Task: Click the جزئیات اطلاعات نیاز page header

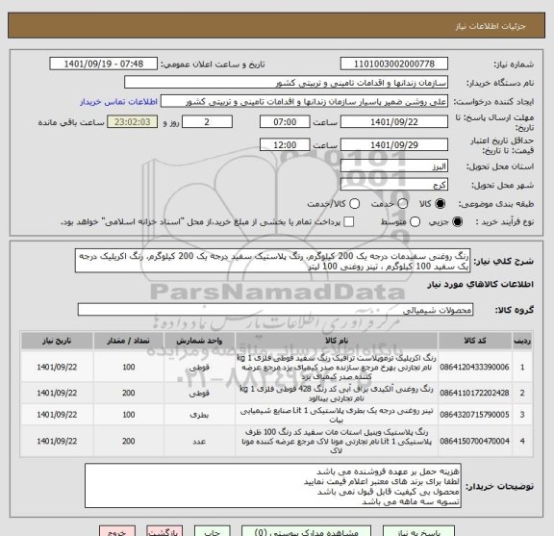Action: (x=491, y=27)
